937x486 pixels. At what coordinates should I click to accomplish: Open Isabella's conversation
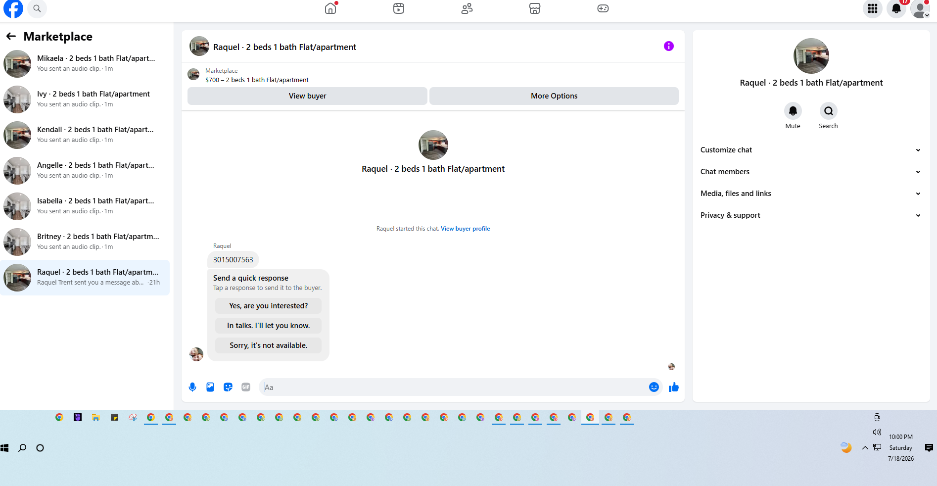click(x=85, y=206)
